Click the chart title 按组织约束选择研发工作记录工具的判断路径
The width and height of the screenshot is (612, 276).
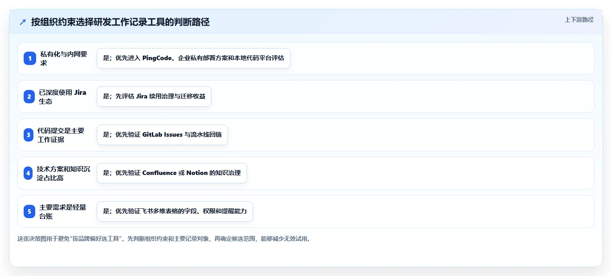pos(120,22)
